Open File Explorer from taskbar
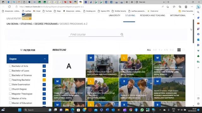202x113 pixels. (x=67, y=110)
